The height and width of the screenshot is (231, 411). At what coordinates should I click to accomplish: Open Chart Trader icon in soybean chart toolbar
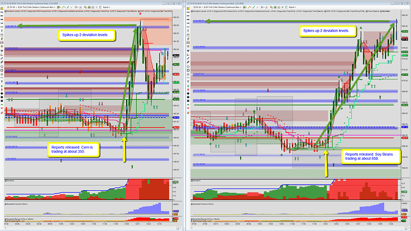point(271,7)
